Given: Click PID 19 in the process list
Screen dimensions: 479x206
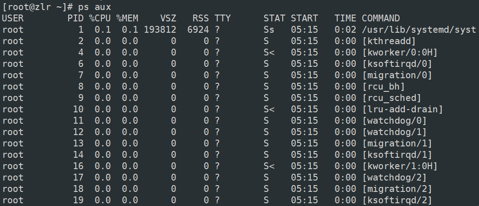Looking at the screenshot, I should coord(78,200).
